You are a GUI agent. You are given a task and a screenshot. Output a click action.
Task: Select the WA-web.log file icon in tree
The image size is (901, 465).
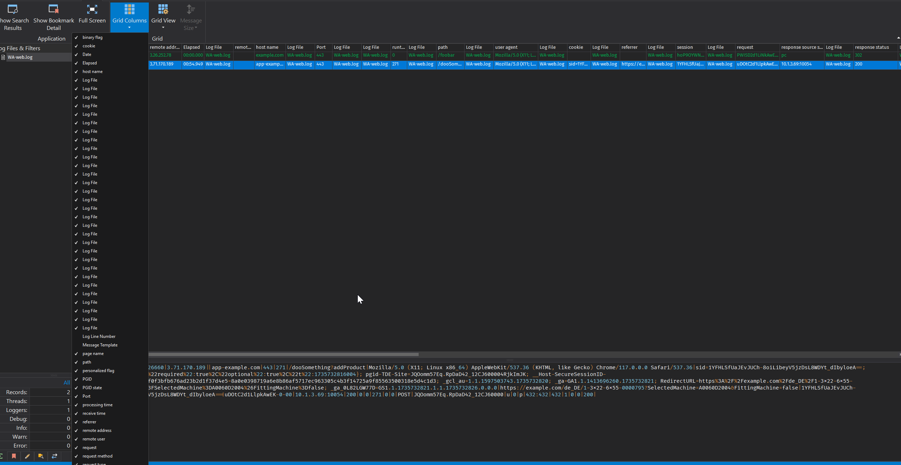tap(3, 57)
